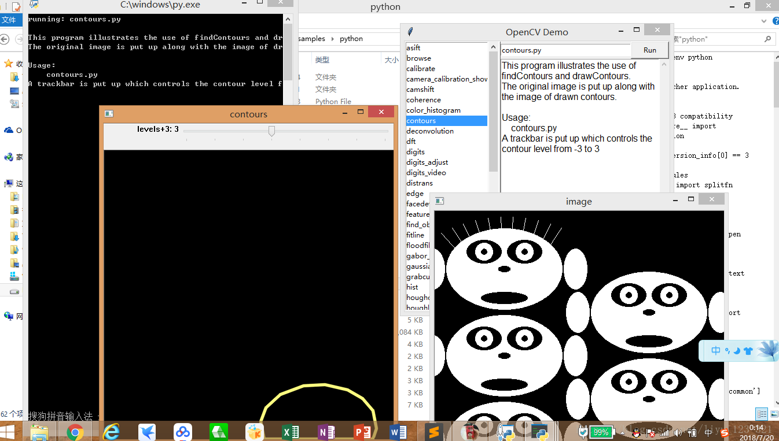Image resolution: width=779 pixels, height=441 pixels.
Task: Click the OpenCV Demo feather title icon
Action: [x=410, y=32]
